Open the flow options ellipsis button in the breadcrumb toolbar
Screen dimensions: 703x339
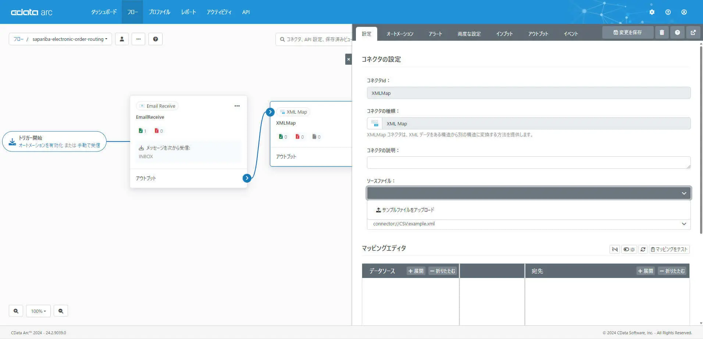138,39
